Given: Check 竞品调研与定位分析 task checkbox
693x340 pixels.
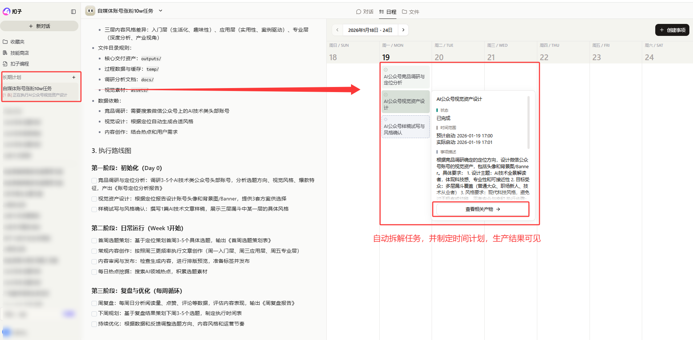Looking at the screenshot, I should [x=94, y=180].
